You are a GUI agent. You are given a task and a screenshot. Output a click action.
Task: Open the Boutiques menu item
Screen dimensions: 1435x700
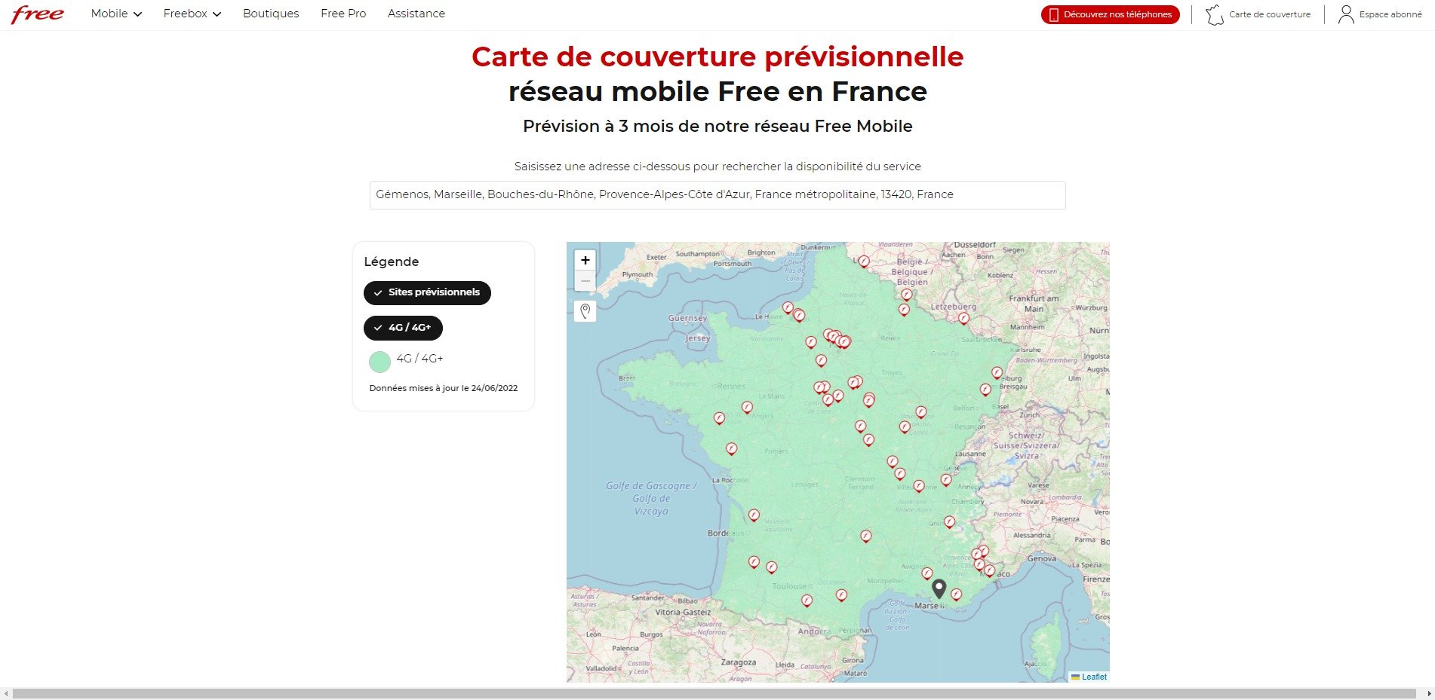coord(271,14)
